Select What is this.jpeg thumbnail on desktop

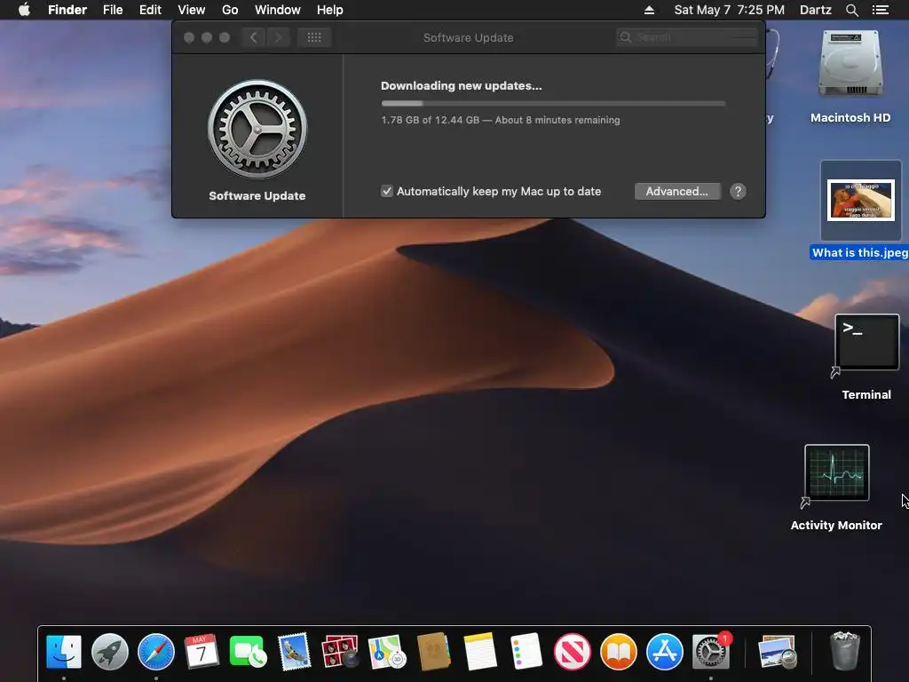coord(861,201)
